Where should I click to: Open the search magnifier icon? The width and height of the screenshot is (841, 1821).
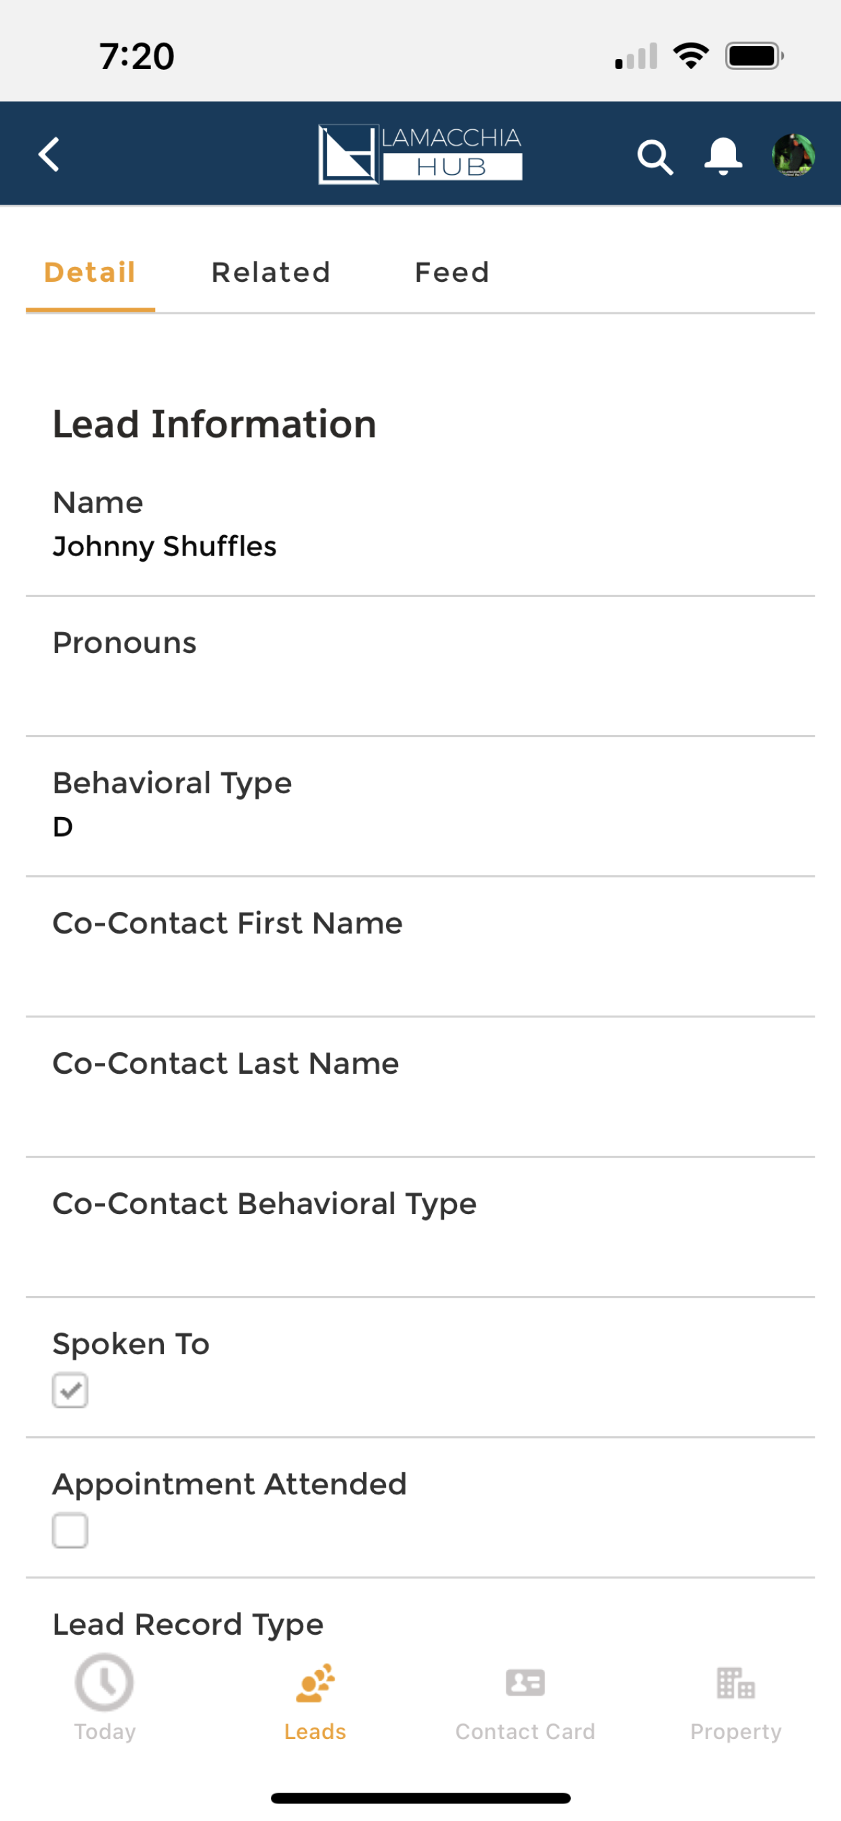pos(654,156)
